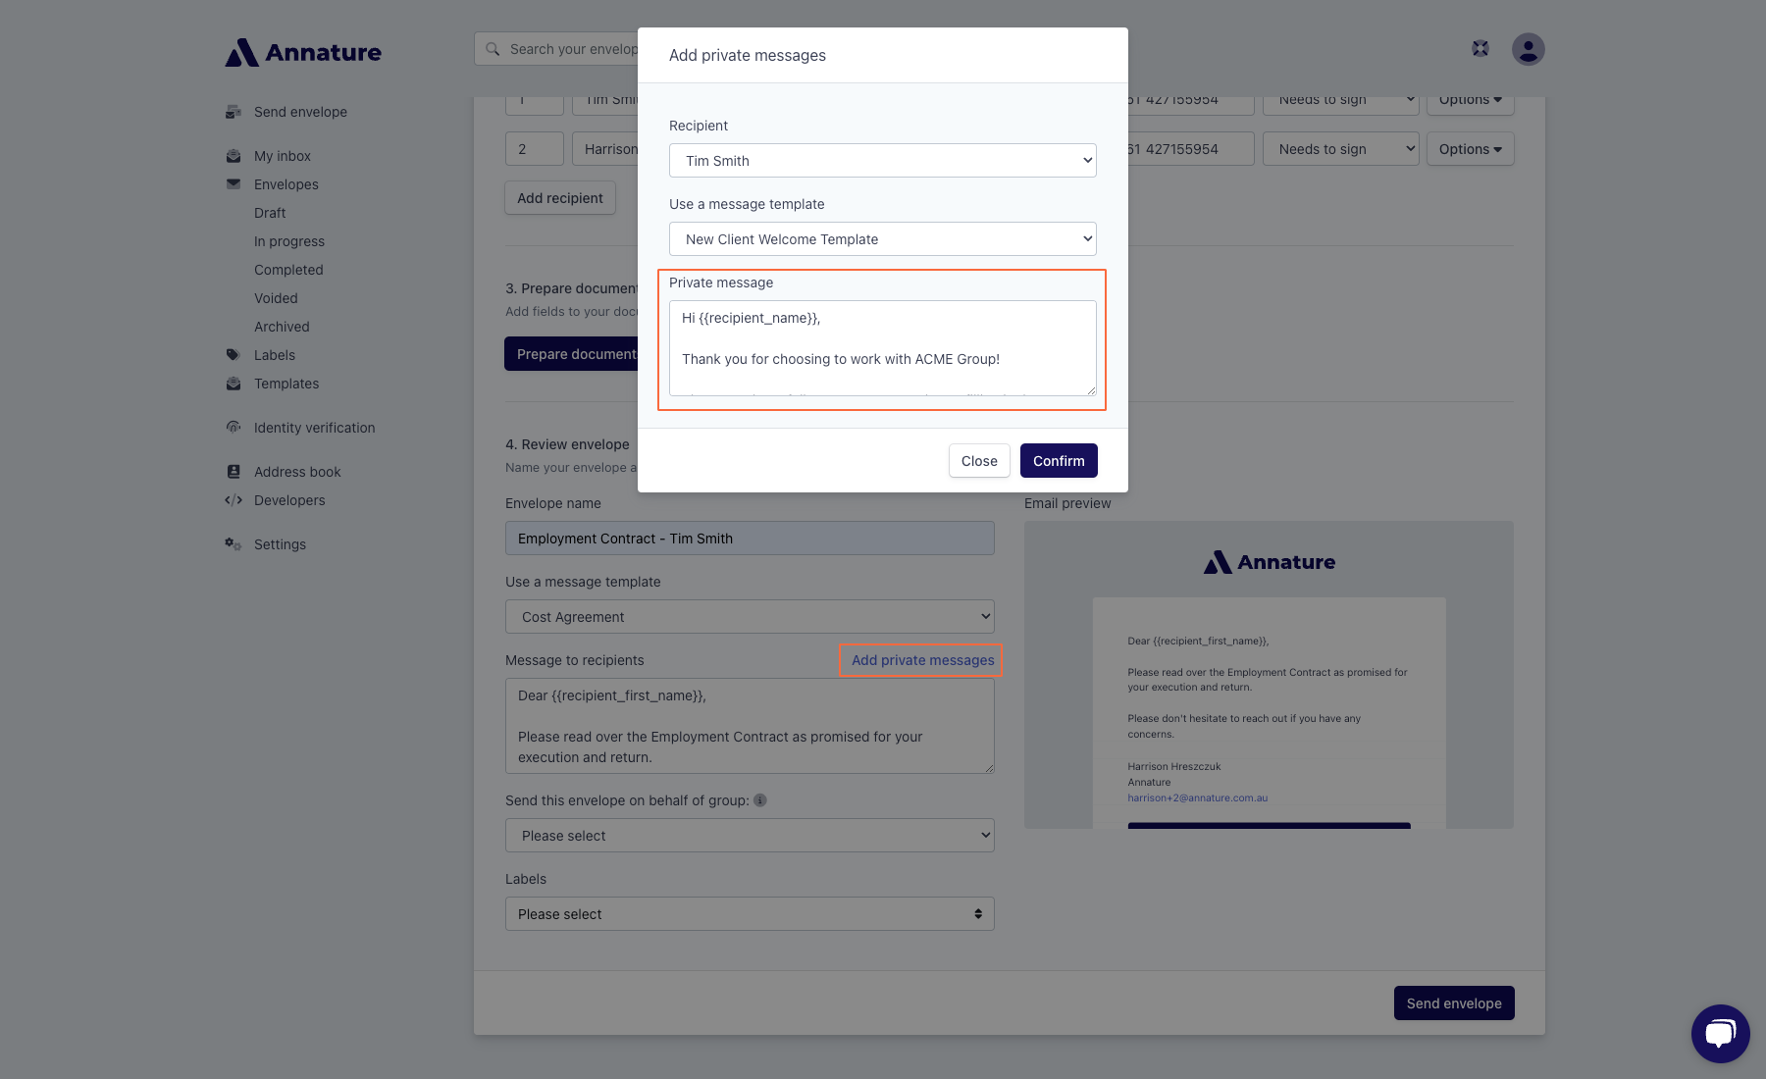Close the Add private messages dialog
Screen dimensions: 1766x1079
tap(979, 461)
